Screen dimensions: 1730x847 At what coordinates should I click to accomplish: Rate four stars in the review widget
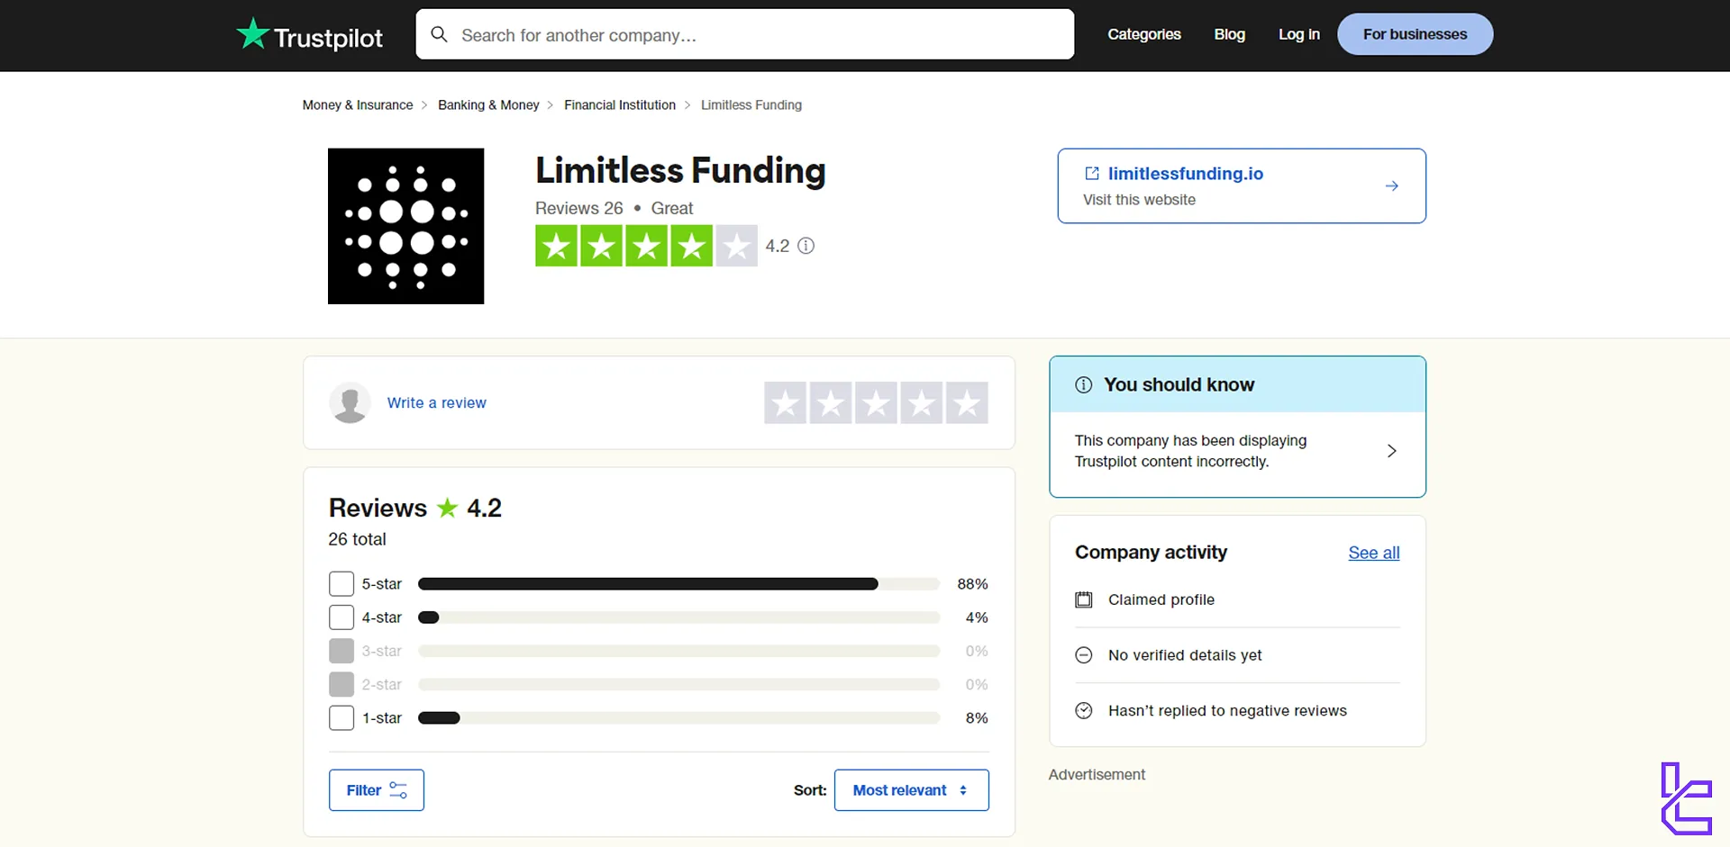(x=921, y=403)
